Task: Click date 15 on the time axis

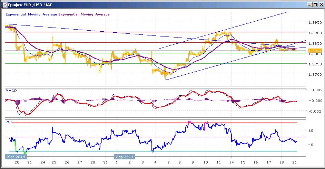Action: pyautogui.click(x=243, y=162)
